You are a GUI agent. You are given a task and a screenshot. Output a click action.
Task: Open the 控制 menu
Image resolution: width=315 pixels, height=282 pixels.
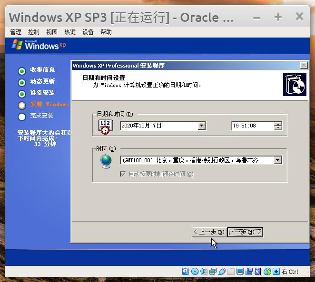[x=34, y=32]
